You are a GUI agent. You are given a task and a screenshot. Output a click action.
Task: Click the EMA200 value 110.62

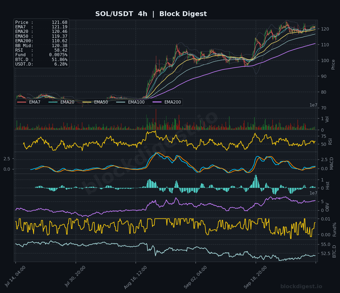59,41
